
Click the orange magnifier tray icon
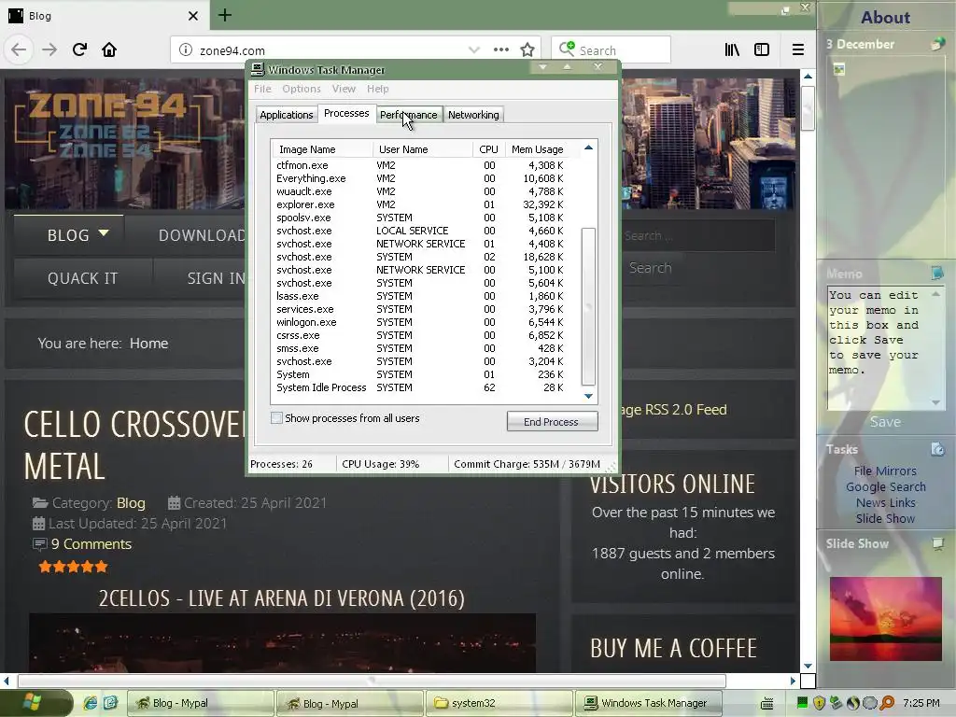tap(887, 703)
